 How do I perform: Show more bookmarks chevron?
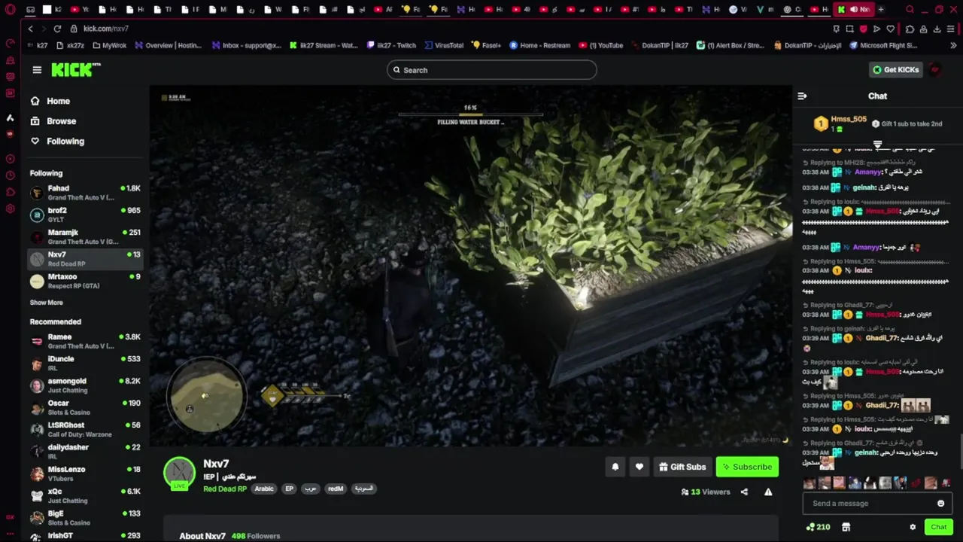(x=954, y=45)
